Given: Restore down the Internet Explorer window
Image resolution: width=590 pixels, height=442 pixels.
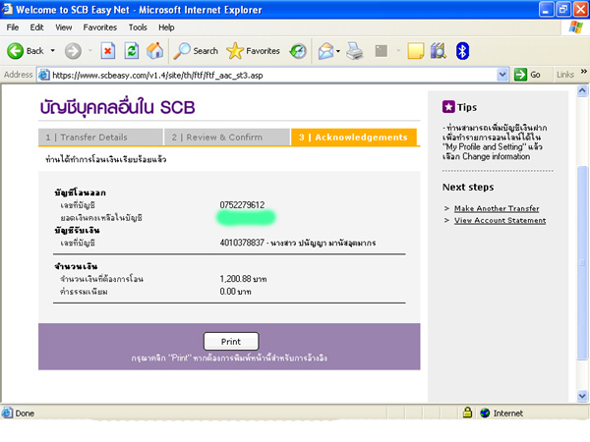Looking at the screenshot, I should tap(563, 10).
